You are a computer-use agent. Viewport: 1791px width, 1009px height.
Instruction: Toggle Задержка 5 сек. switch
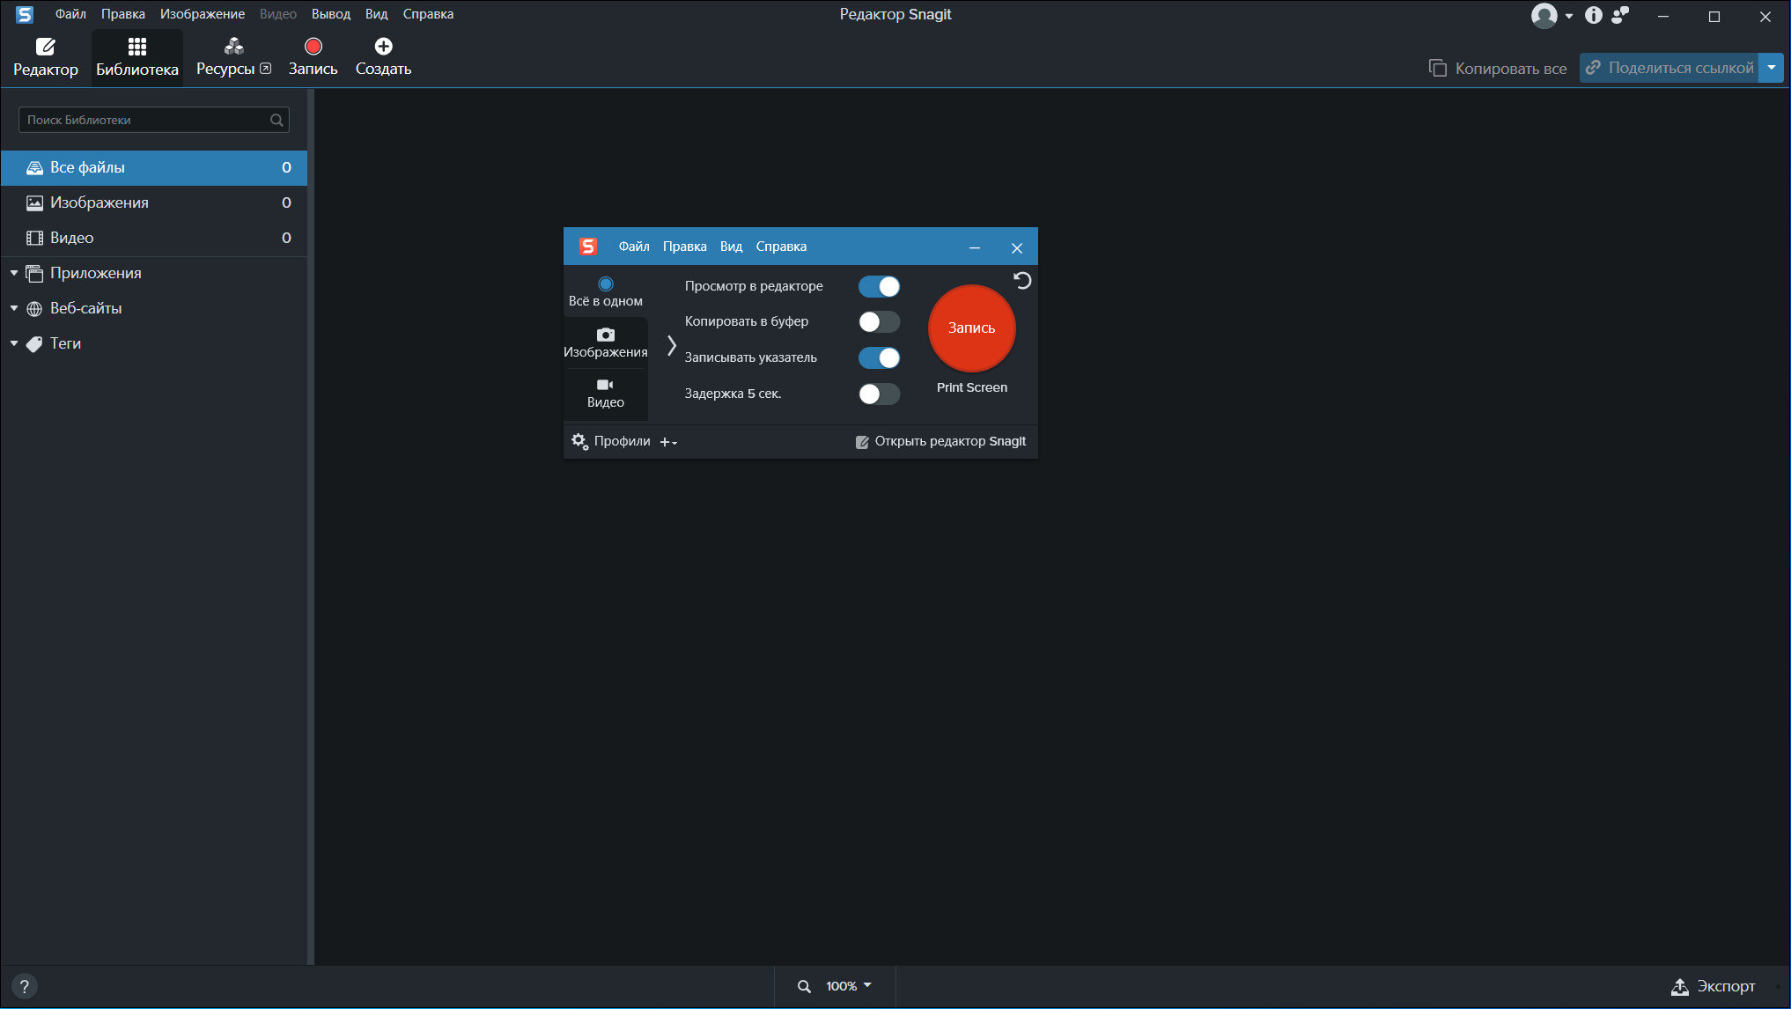pyautogui.click(x=879, y=394)
